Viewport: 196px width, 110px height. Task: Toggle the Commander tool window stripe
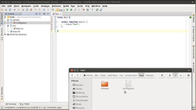click(x=194, y=52)
